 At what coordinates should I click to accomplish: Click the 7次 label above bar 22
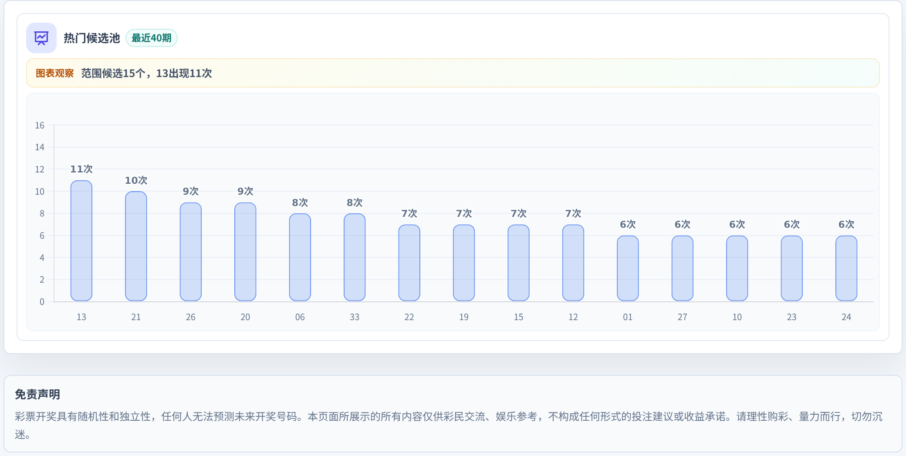(409, 213)
